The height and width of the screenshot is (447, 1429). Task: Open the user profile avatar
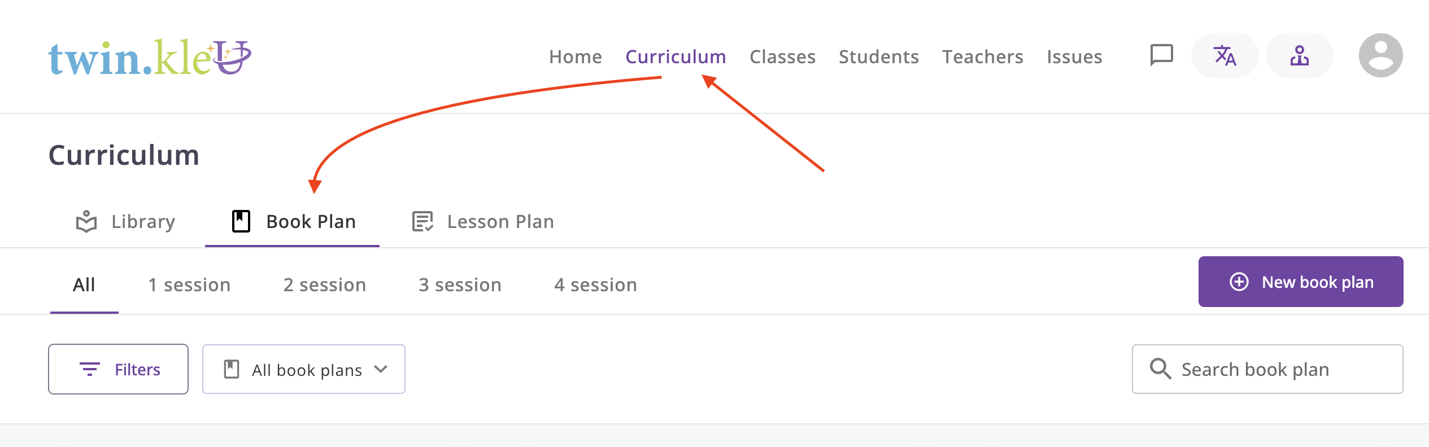click(x=1380, y=55)
